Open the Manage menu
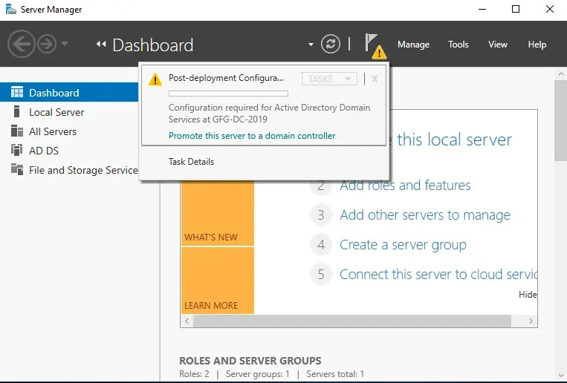Viewport: 567px width, 383px height. (413, 45)
